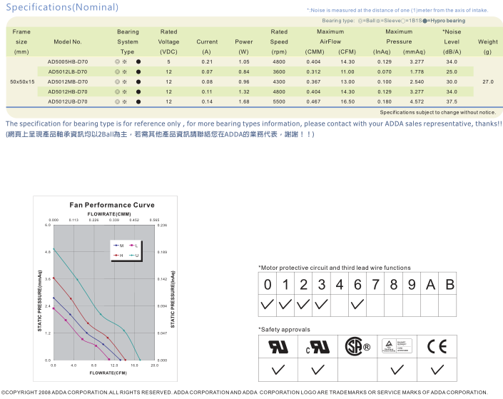503x399 pixels.
Task: Click the 0.07 current value
Action: [x=207, y=71]
